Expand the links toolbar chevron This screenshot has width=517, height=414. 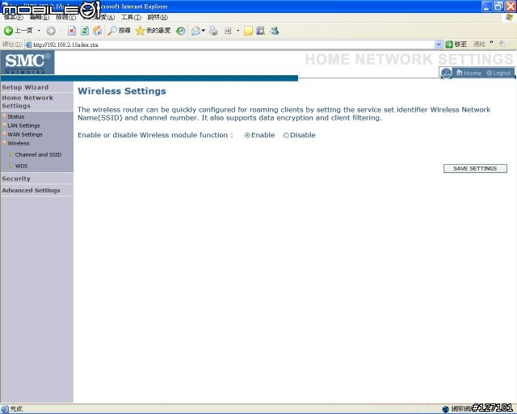[x=491, y=43]
